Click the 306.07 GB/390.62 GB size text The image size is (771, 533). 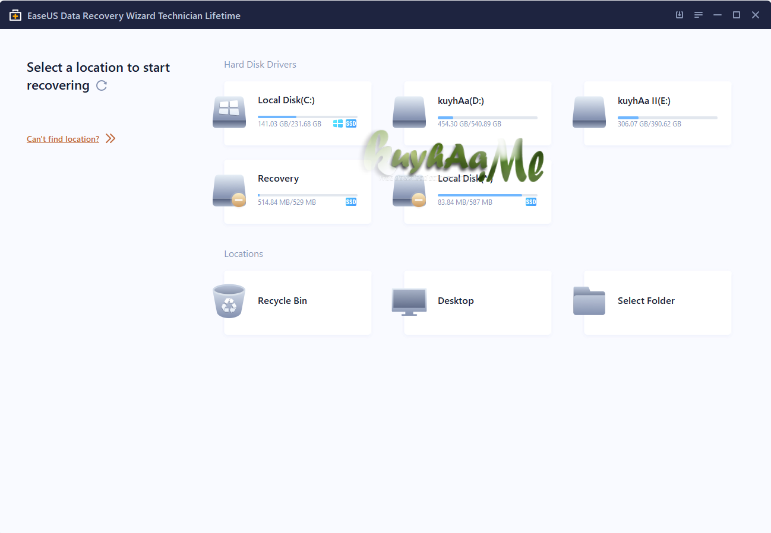point(649,124)
